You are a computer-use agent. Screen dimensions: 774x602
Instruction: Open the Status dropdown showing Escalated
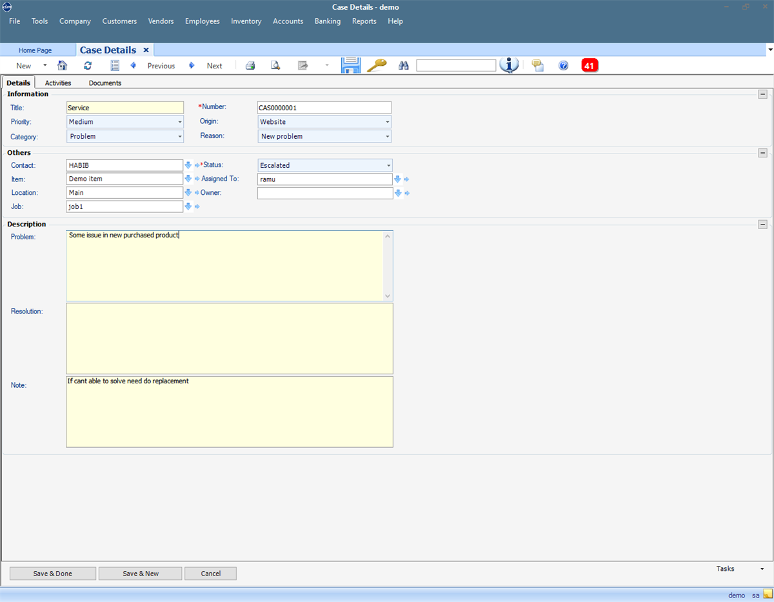click(324, 165)
